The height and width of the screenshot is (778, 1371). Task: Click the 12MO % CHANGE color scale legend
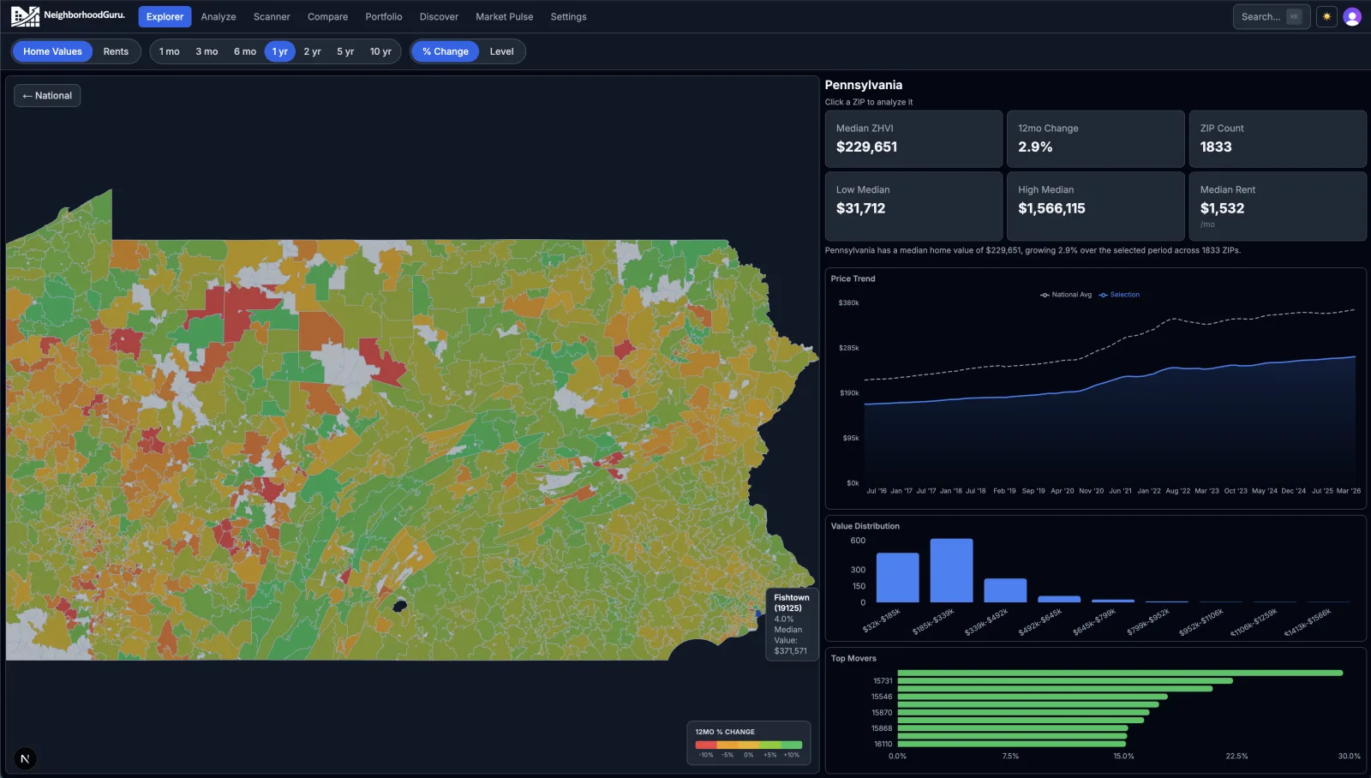pos(748,743)
